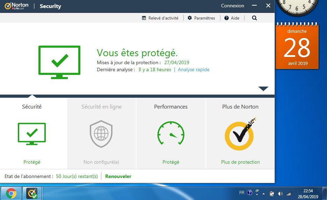The image size is (327, 200).
Task: Minimize the Norton window
Action: click(254, 6)
